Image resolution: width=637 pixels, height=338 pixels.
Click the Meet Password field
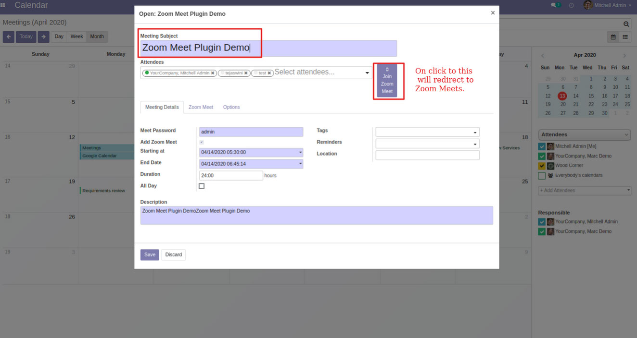pos(251,132)
